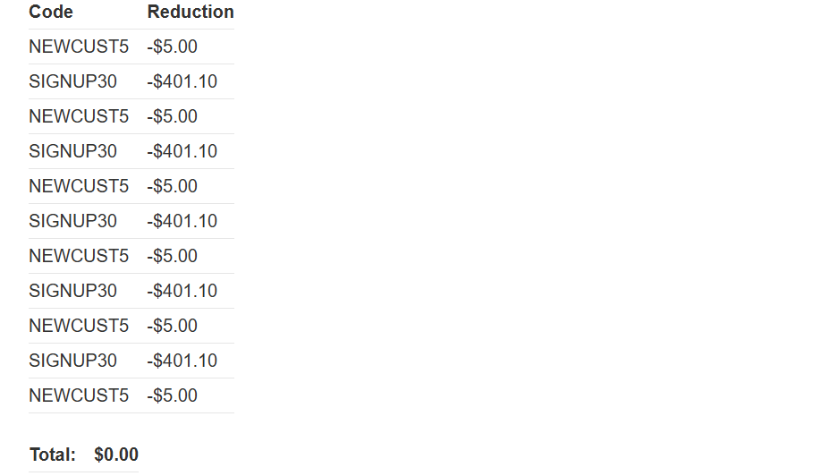The height and width of the screenshot is (476, 831).
Task: Select the -$5.00 reduction in the first row
Action: [173, 47]
